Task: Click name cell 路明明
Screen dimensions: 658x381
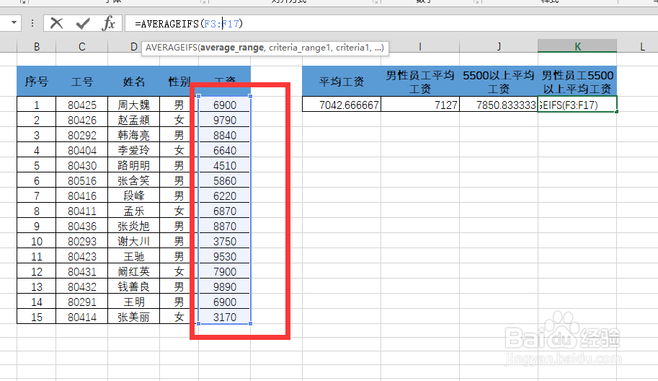Action: (x=133, y=165)
